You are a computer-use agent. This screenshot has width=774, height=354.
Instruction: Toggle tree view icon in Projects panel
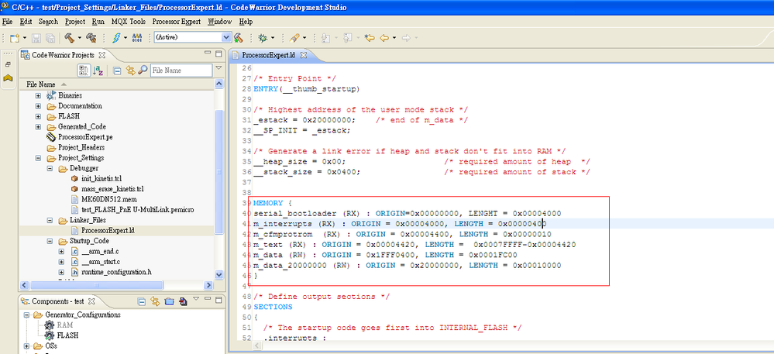84,70
